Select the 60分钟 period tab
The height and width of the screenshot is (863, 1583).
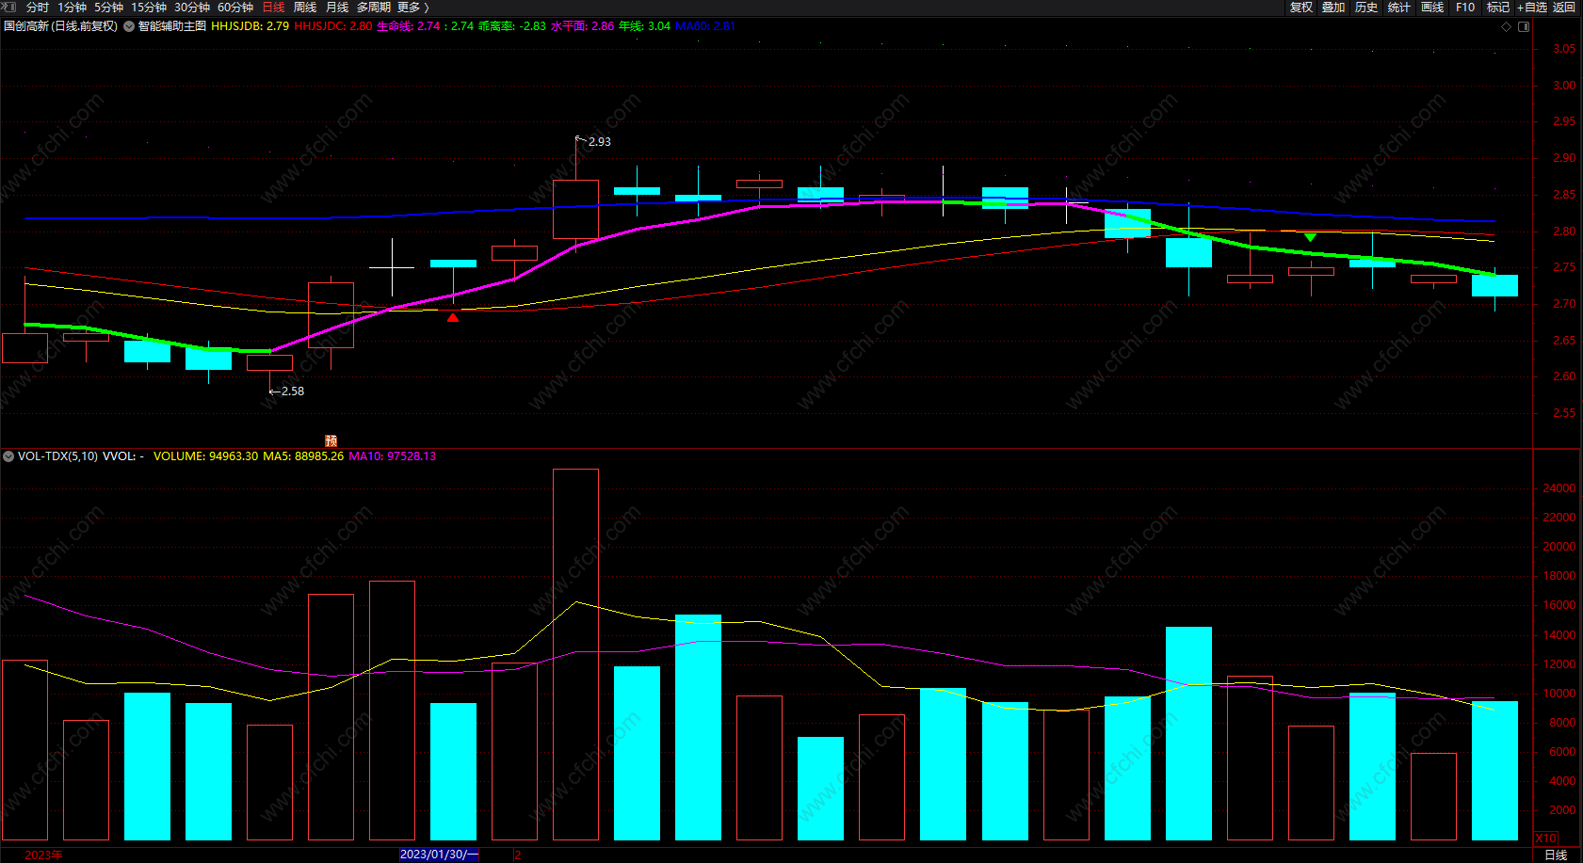235,8
